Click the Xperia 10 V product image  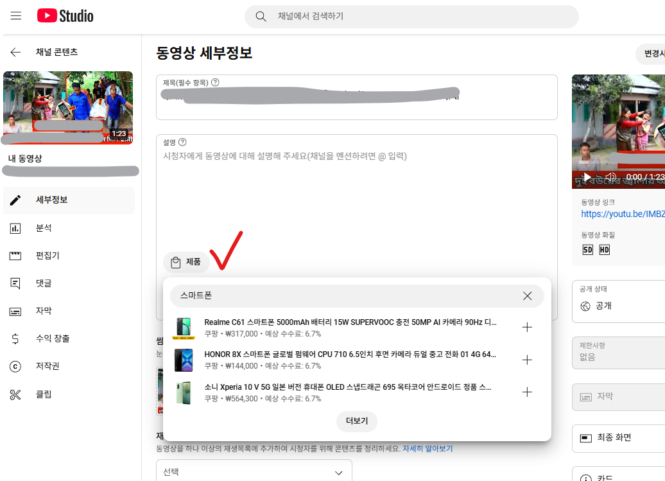click(184, 393)
